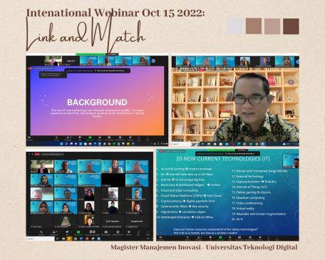Screen dimensions: 325x260
Task: Open Chat icon in gallery-view Zoom toolbar
Action: click(67, 232)
